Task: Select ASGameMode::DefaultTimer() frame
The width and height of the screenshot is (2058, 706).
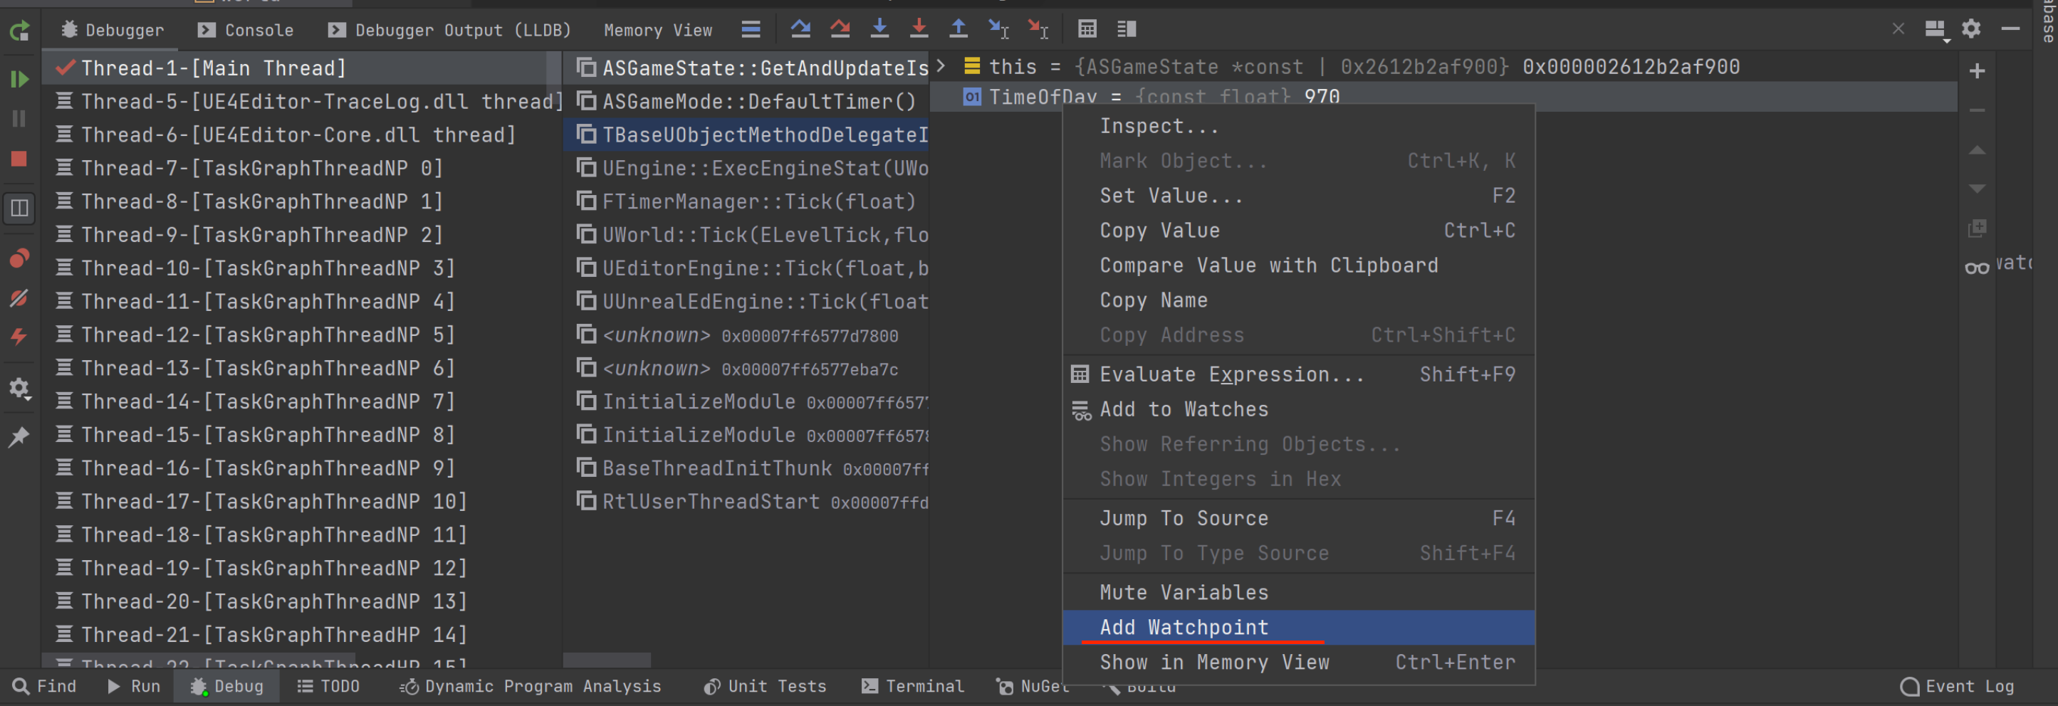Action: [746, 102]
